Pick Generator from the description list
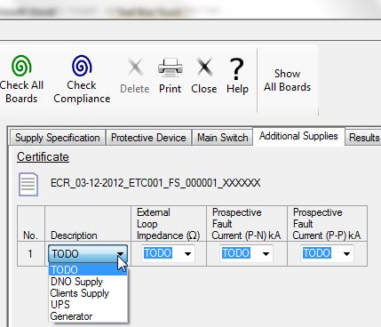Viewport: 381px width, 327px height. pyautogui.click(x=71, y=316)
